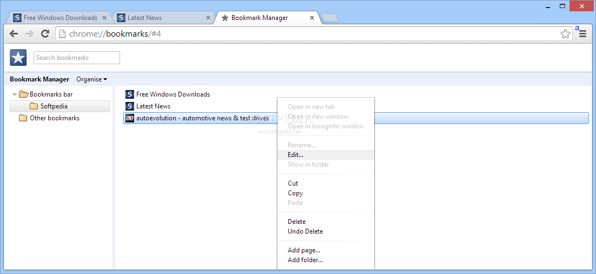
Task: Reload the page with the refresh icon
Action: point(45,34)
